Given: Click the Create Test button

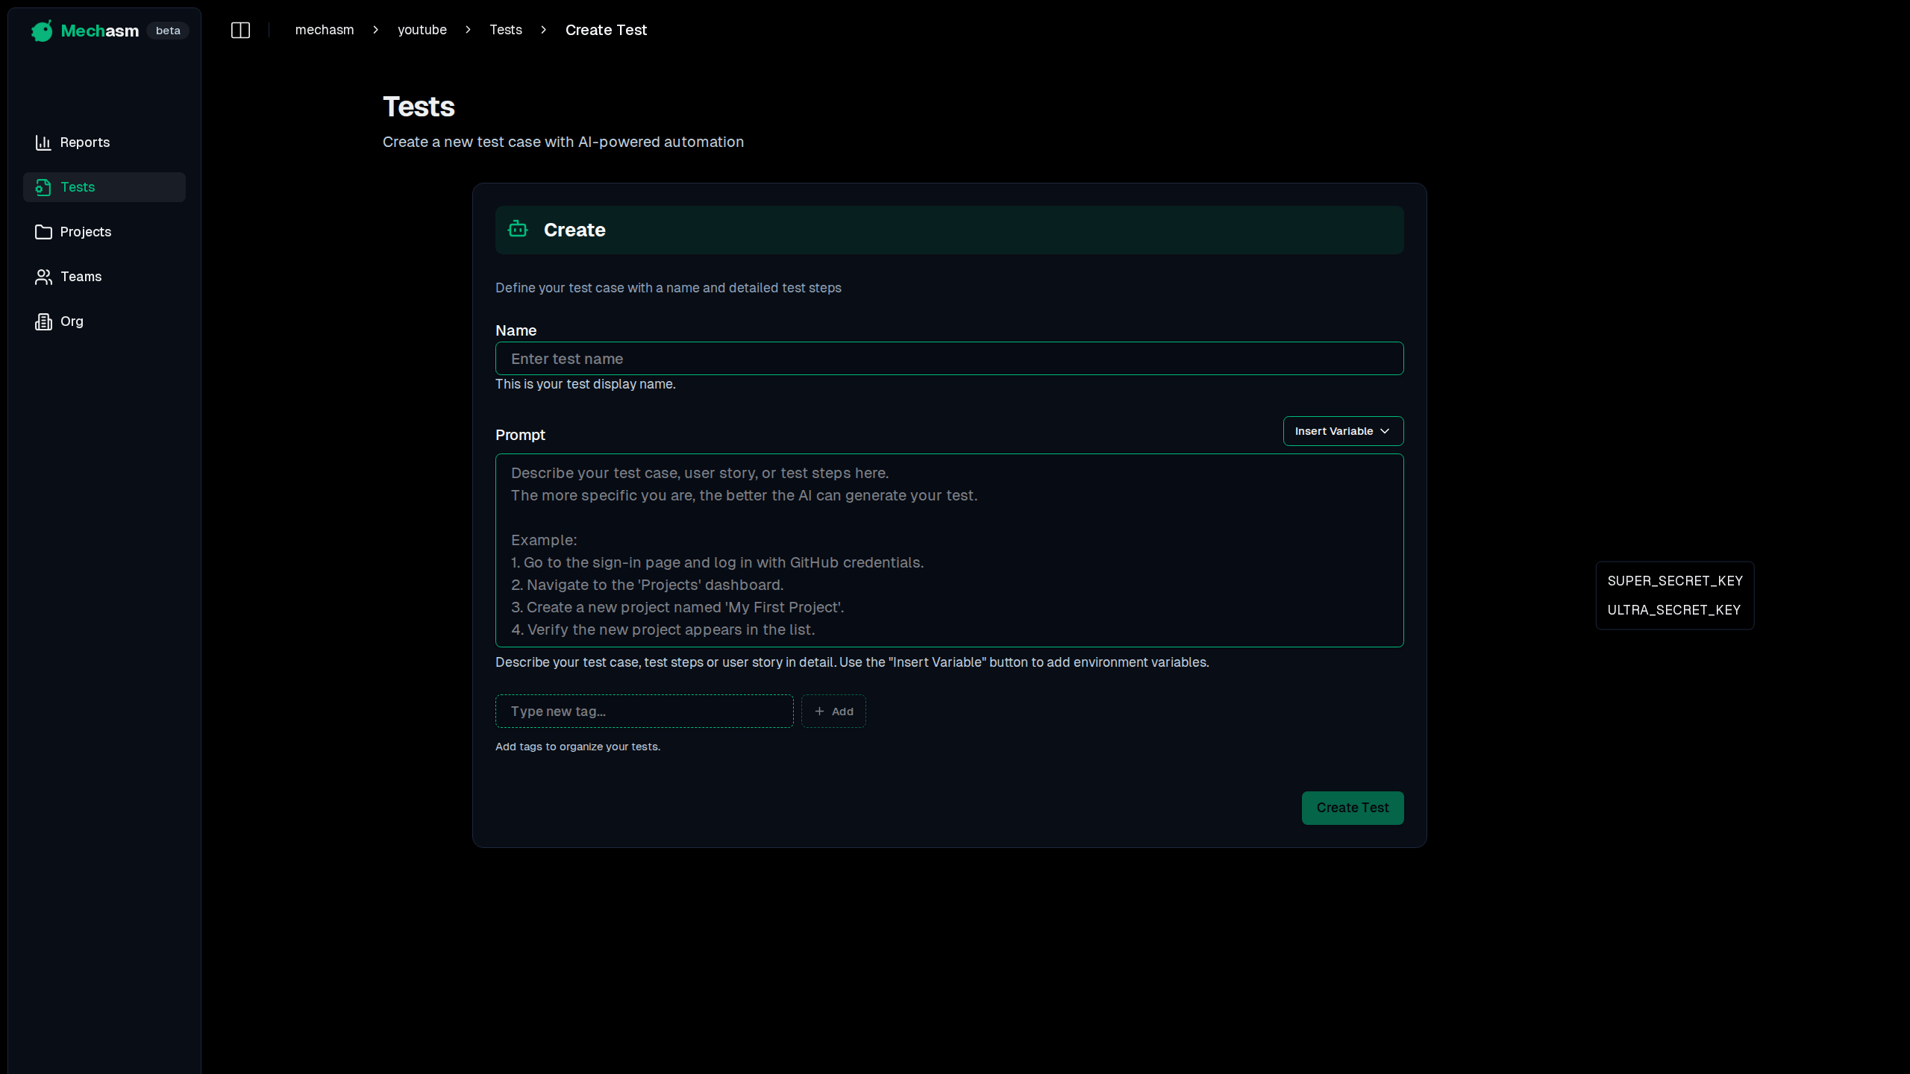Looking at the screenshot, I should 1352,808.
